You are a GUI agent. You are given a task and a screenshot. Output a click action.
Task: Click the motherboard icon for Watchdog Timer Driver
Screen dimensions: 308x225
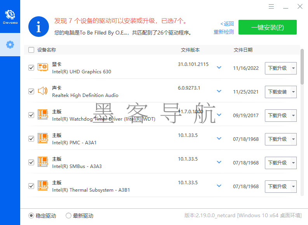(x=43, y=114)
